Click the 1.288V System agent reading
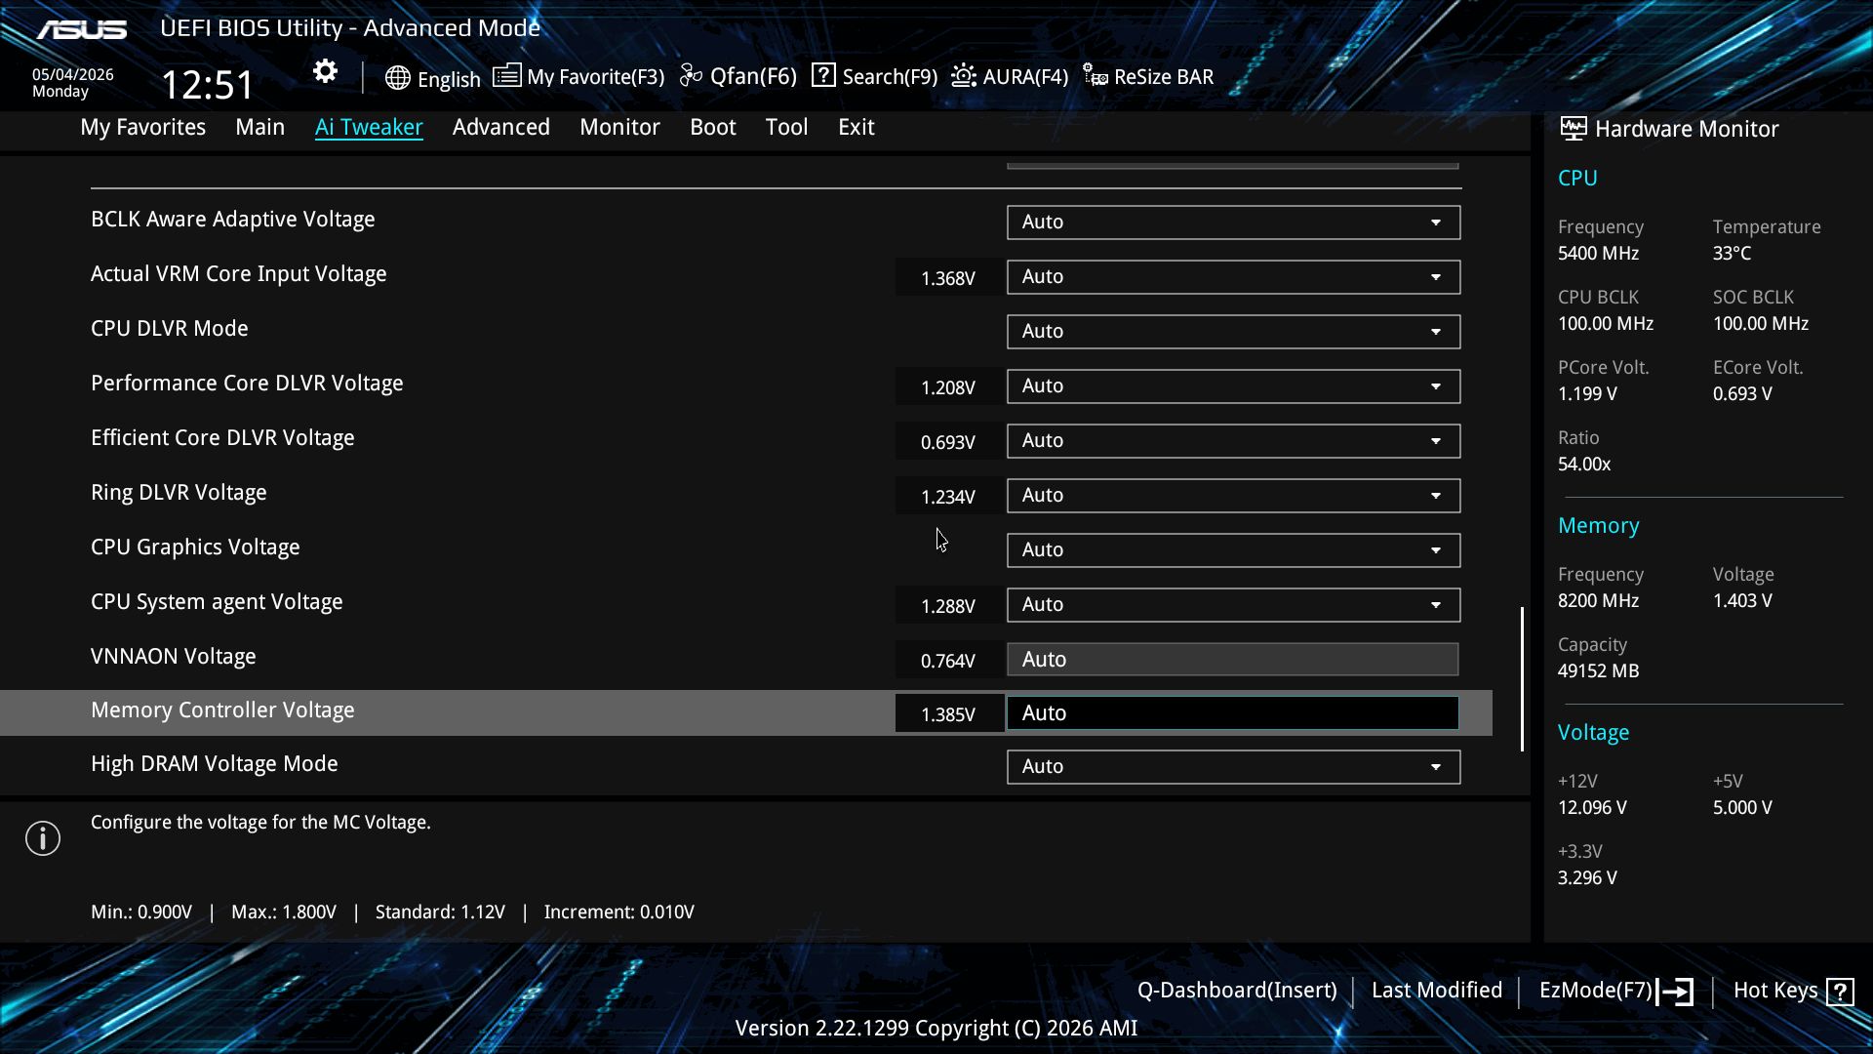This screenshot has width=1873, height=1054. tap(948, 606)
